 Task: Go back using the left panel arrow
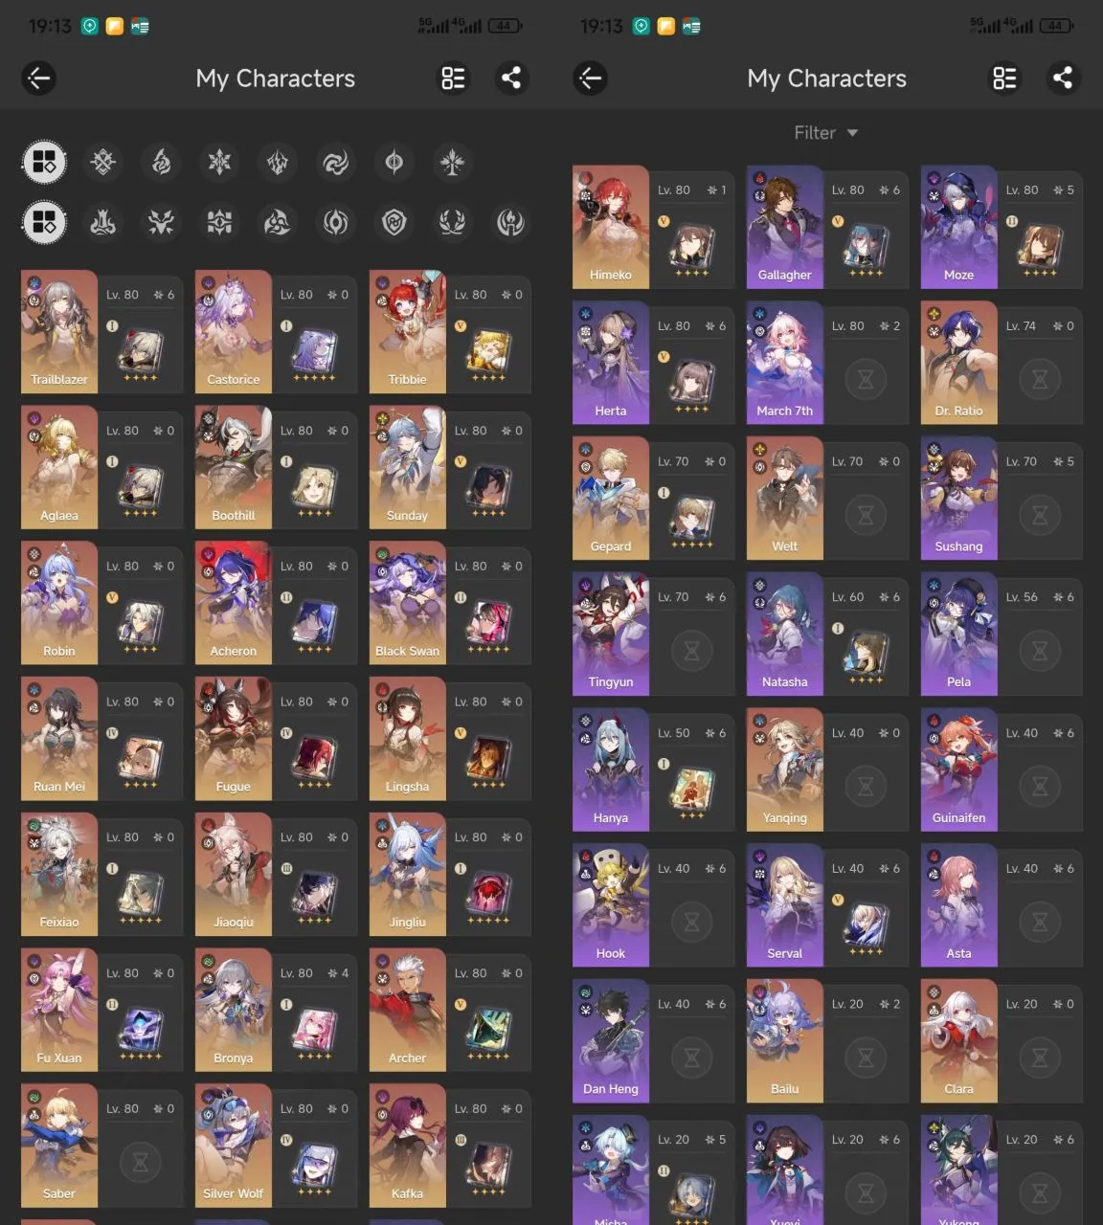click(39, 78)
